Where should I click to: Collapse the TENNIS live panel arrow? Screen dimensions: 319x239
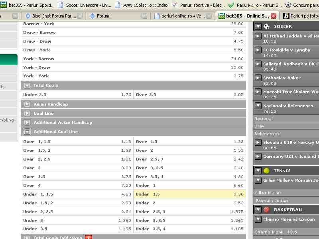click(x=258, y=170)
